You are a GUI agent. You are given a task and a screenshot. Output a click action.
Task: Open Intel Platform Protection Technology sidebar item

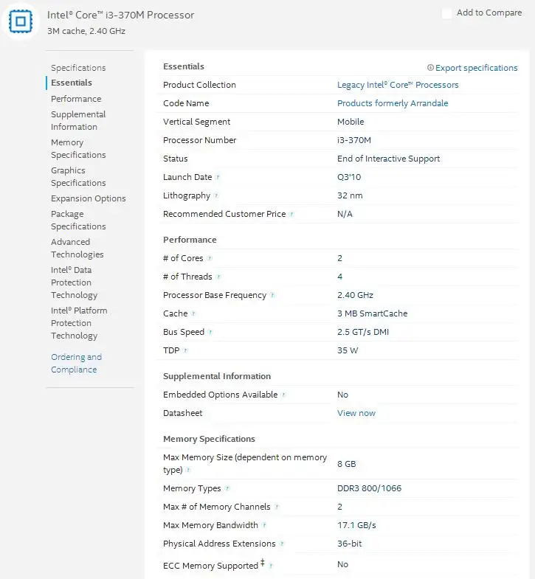coord(79,323)
